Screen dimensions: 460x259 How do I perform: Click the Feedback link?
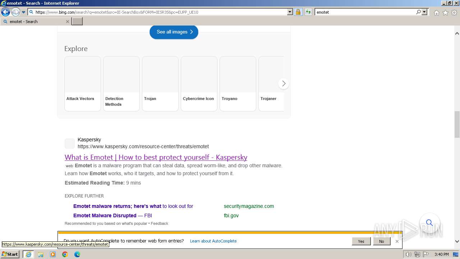click(x=160, y=223)
